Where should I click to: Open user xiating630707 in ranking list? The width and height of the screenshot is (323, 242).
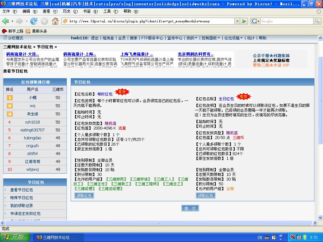(x=32, y=130)
